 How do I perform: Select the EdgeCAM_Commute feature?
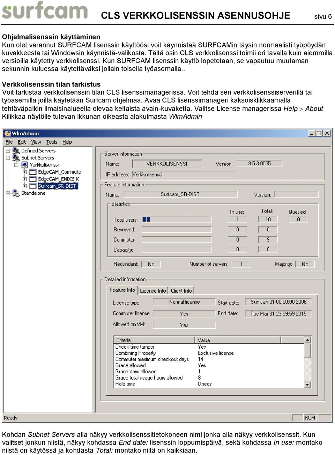click(59, 172)
